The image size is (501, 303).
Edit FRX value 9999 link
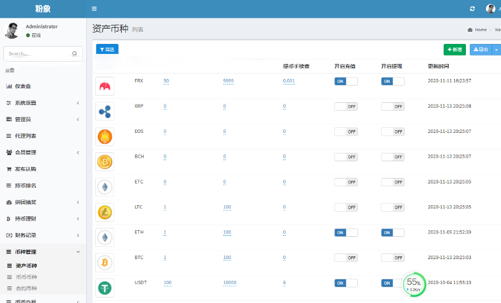coord(228,81)
